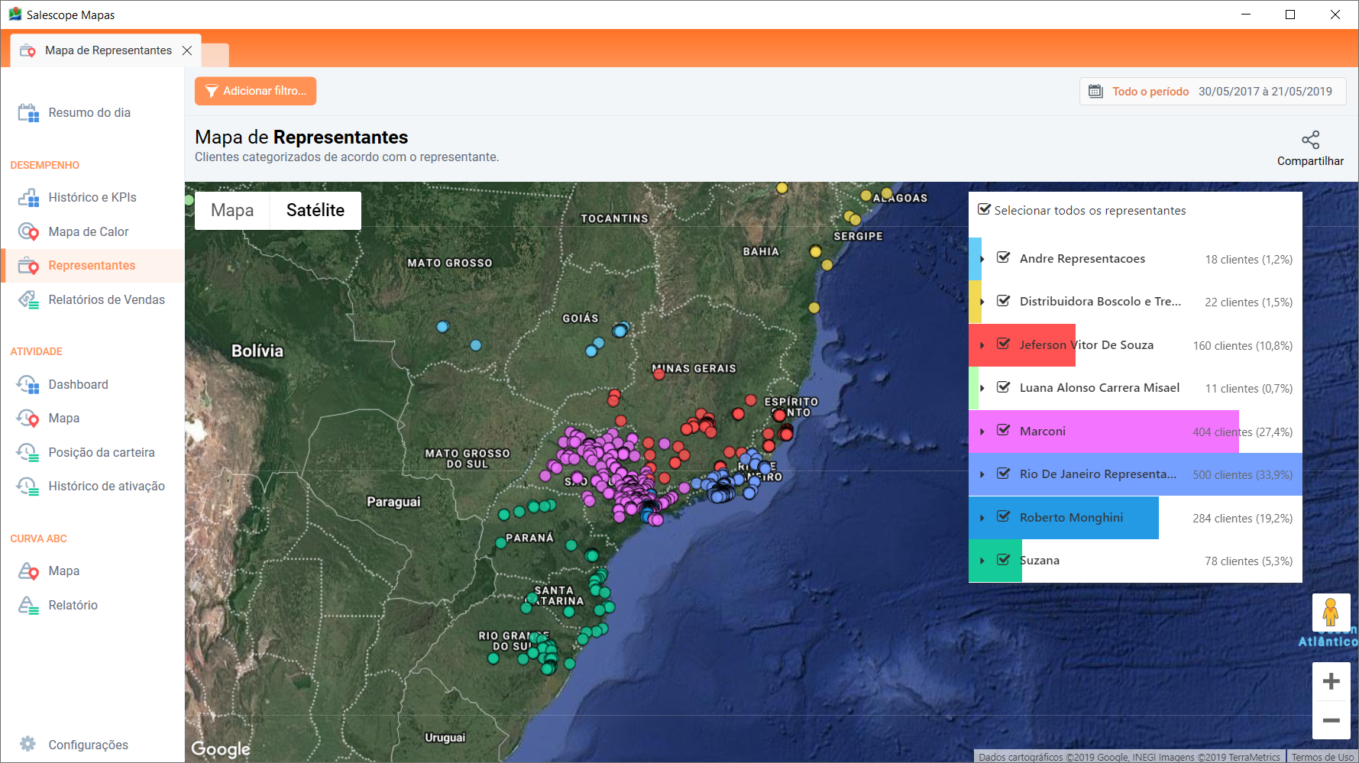Click the Histórico e KPIs chart icon
Screen dimensions: 1359x763
[x=28, y=198]
